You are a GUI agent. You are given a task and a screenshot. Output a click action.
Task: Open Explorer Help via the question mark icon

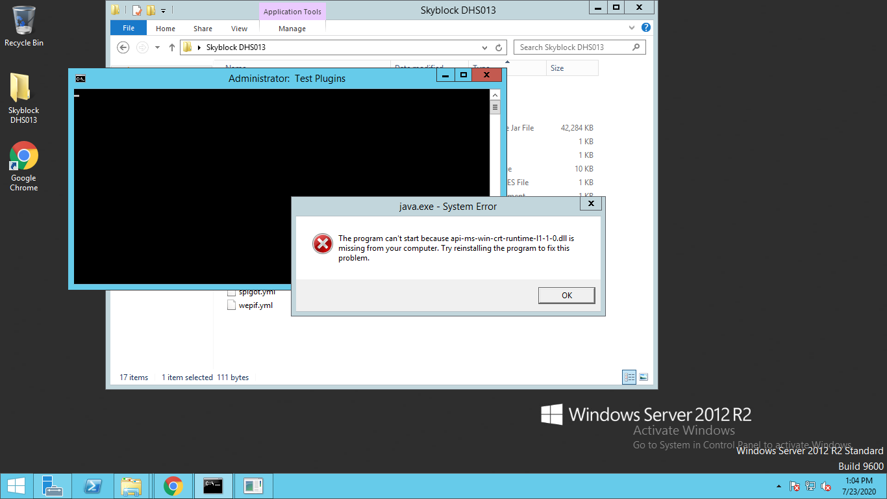click(x=646, y=28)
